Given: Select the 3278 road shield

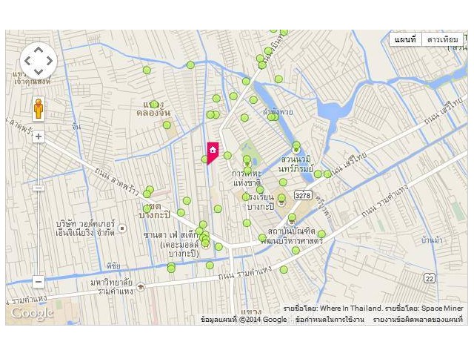Looking at the screenshot, I should (303, 195).
